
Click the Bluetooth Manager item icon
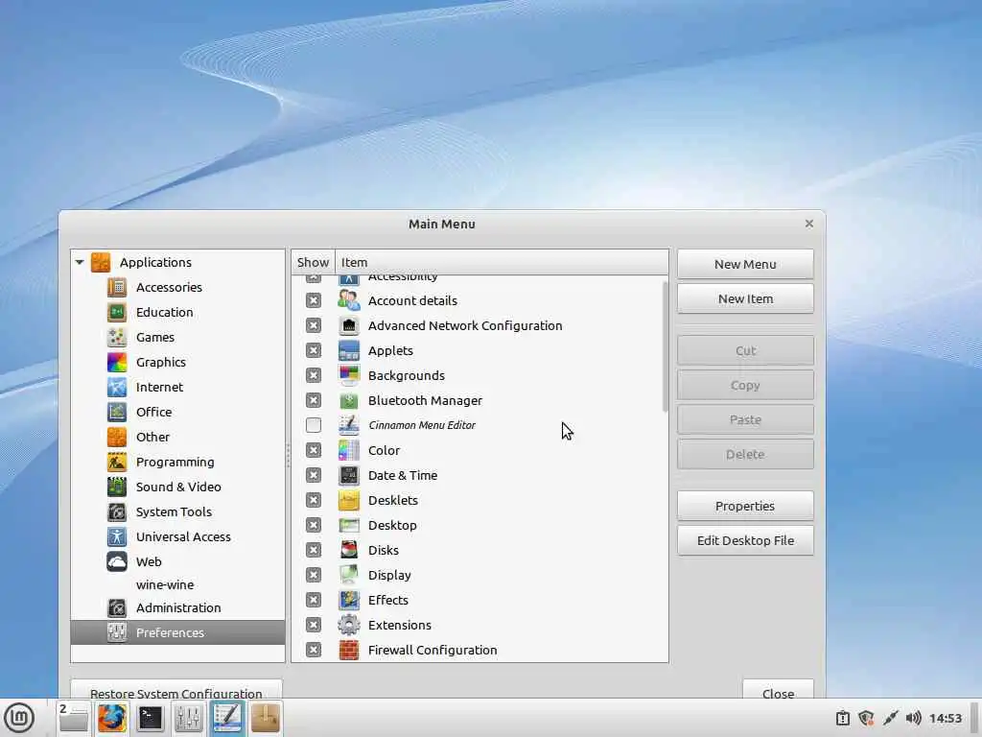pyautogui.click(x=349, y=400)
